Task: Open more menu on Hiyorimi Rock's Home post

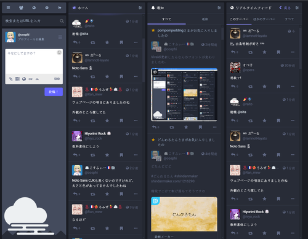Action: pos(136,155)
